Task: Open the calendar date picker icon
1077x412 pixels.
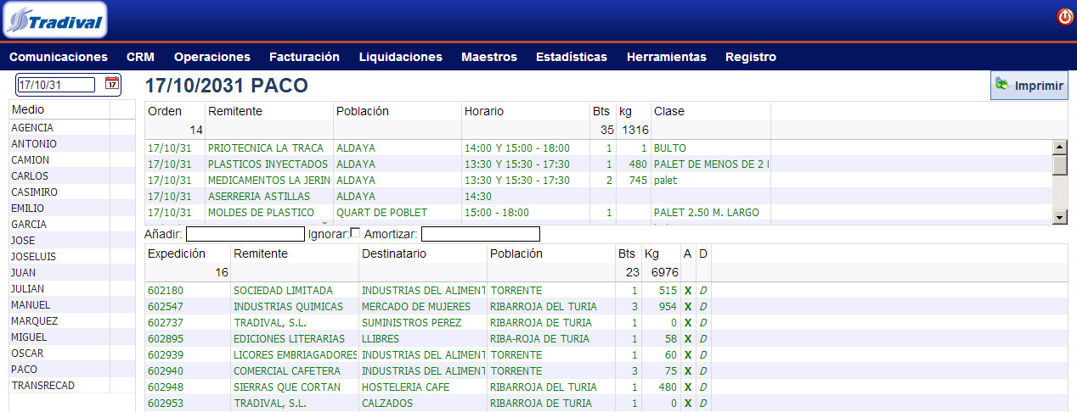Action: tap(111, 83)
